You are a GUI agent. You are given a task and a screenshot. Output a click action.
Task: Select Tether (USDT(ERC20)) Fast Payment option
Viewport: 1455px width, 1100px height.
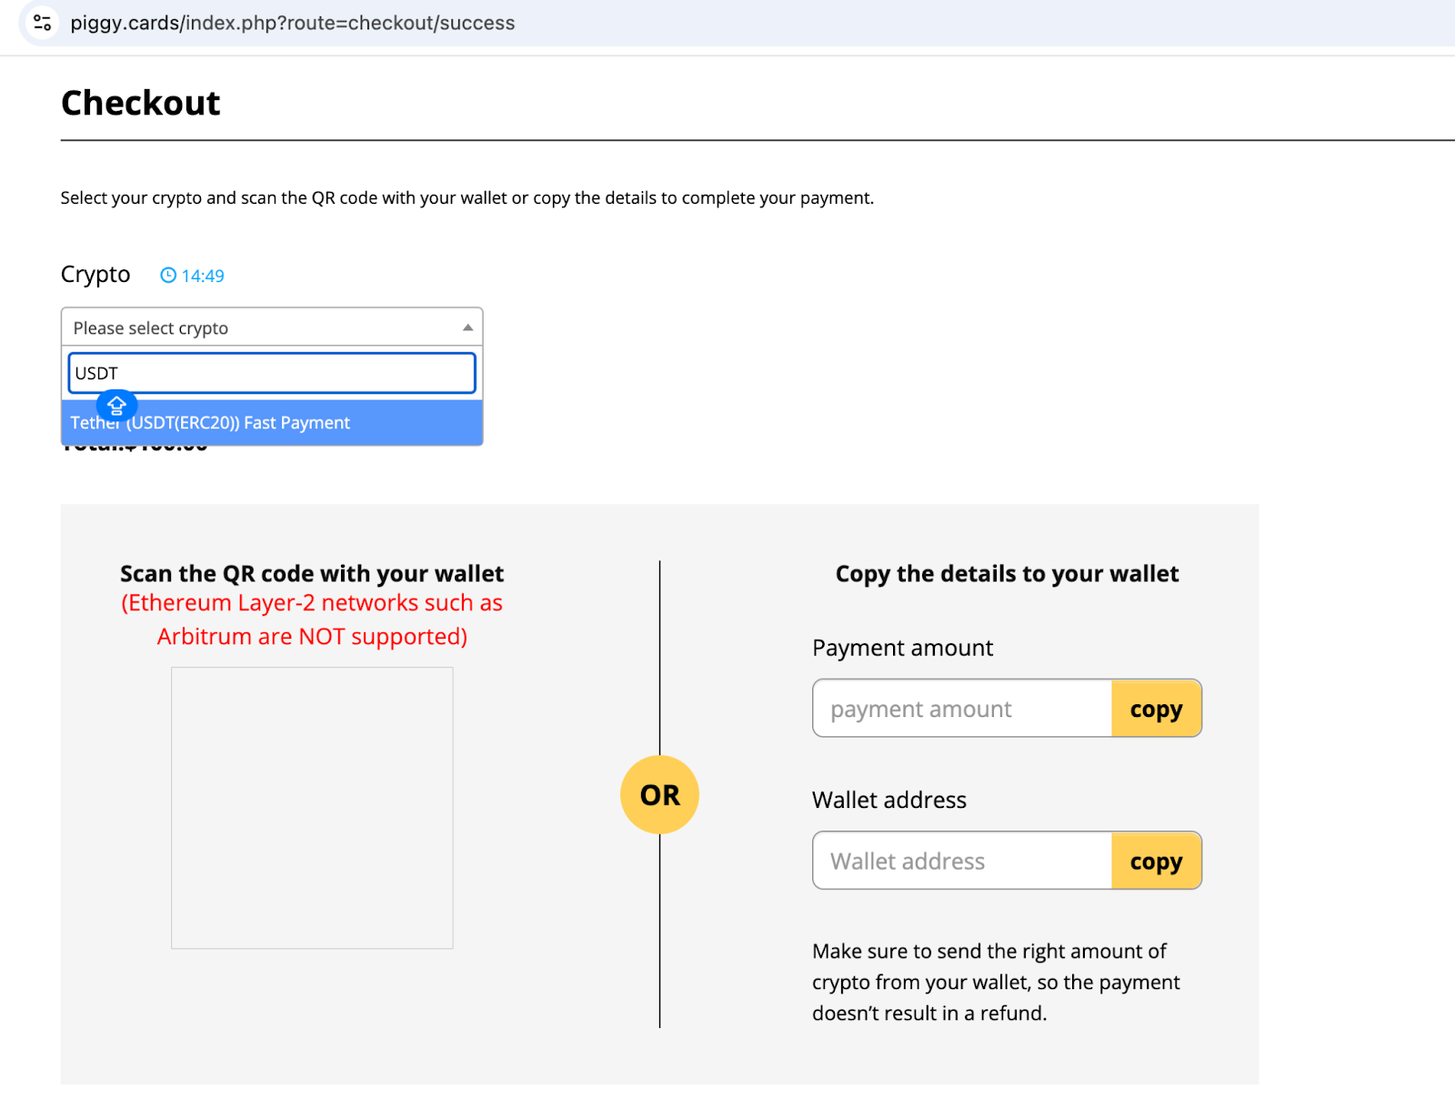click(x=272, y=423)
